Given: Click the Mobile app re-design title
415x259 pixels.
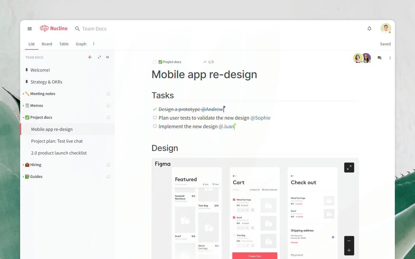Looking at the screenshot, I should click(x=204, y=74).
